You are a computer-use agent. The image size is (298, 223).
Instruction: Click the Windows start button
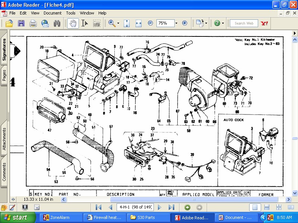(18, 217)
